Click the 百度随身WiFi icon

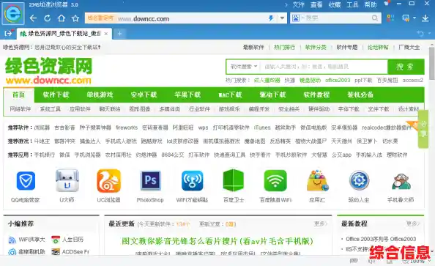click(275, 181)
